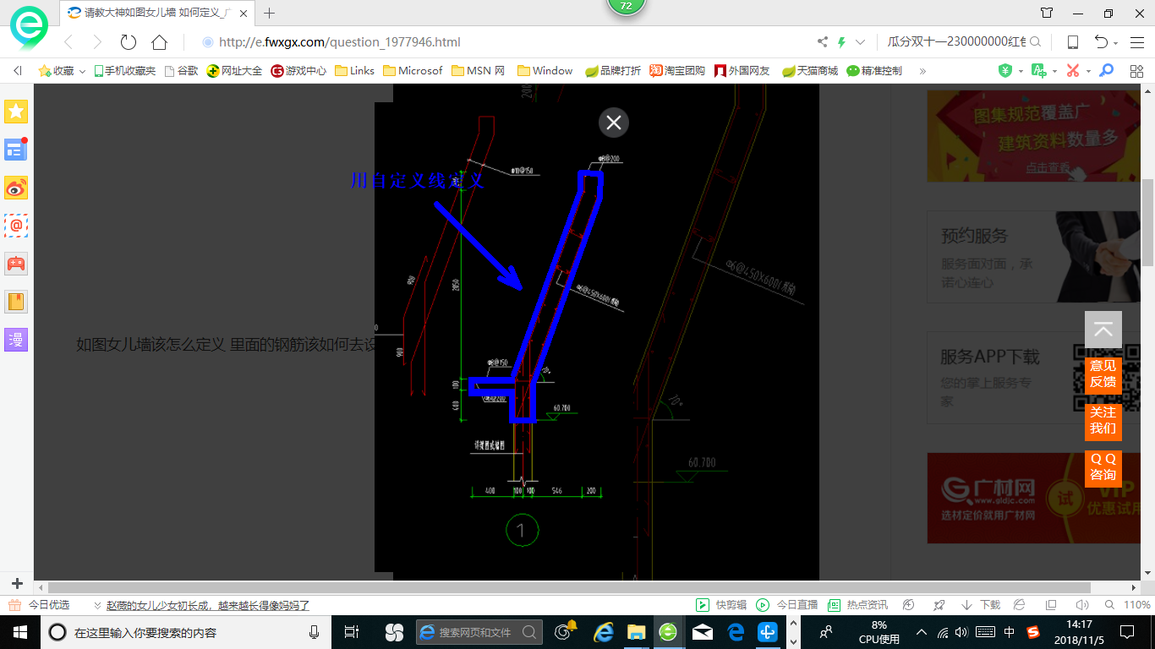Open 快剪辑 in status bar
Image resolution: width=1155 pixels, height=649 pixels.
click(x=721, y=605)
